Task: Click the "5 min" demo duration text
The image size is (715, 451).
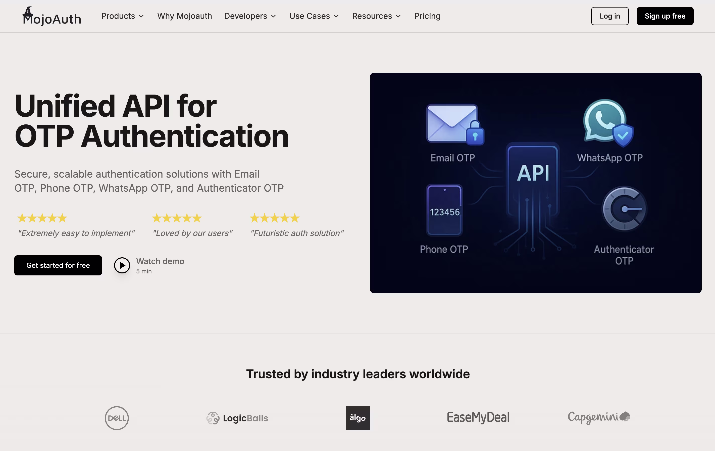Action: [x=144, y=271]
